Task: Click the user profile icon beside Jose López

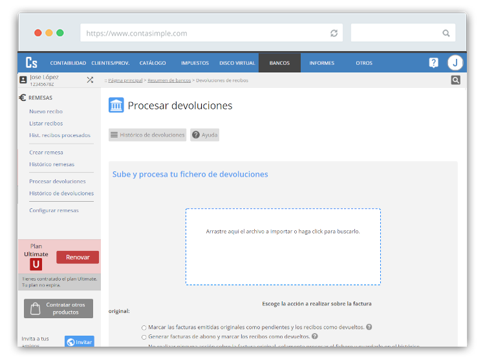Action: pos(23,80)
